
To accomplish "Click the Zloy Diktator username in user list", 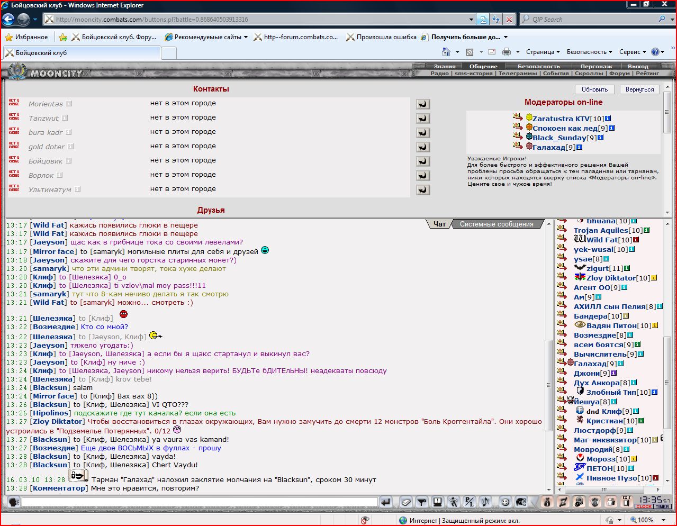I will point(611,278).
